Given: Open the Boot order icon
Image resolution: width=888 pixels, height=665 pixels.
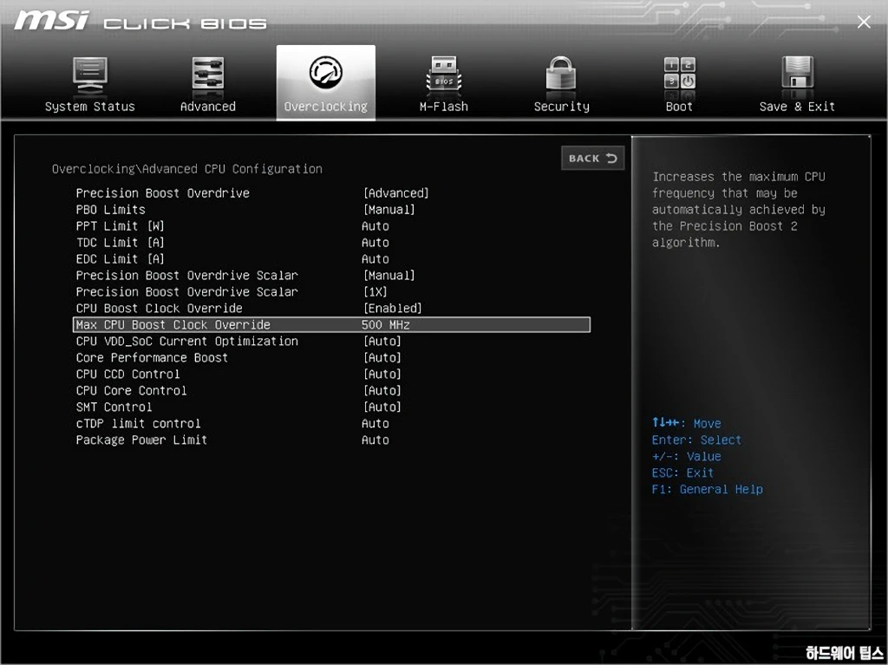Looking at the screenshot, I should tap(680, 73).
